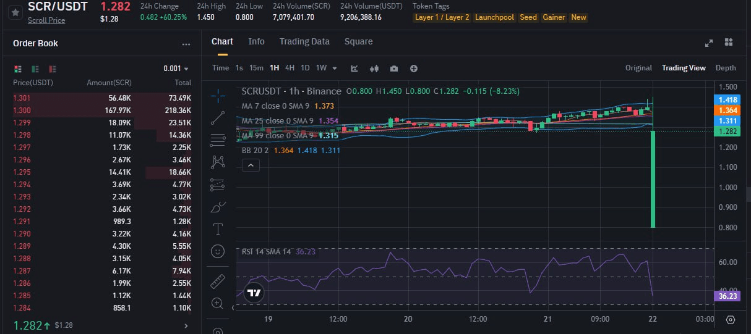Select the Time chart option

click(220, 69)
